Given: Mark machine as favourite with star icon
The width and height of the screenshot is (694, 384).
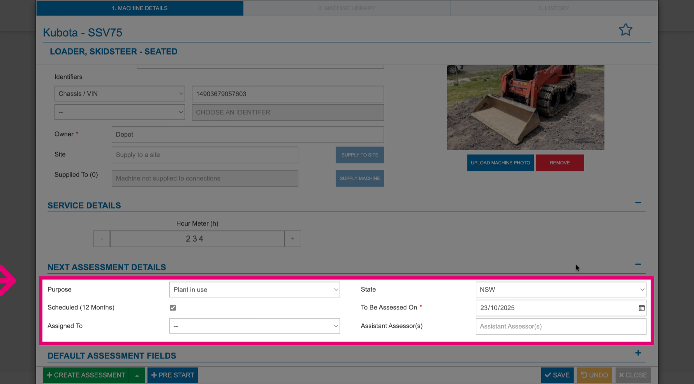Looking at the screenshot, I should (625, 30).
